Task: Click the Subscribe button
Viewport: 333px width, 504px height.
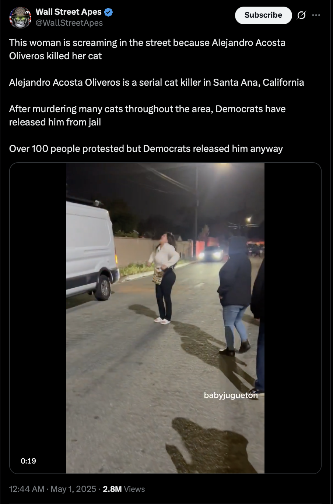Action: 263,15
